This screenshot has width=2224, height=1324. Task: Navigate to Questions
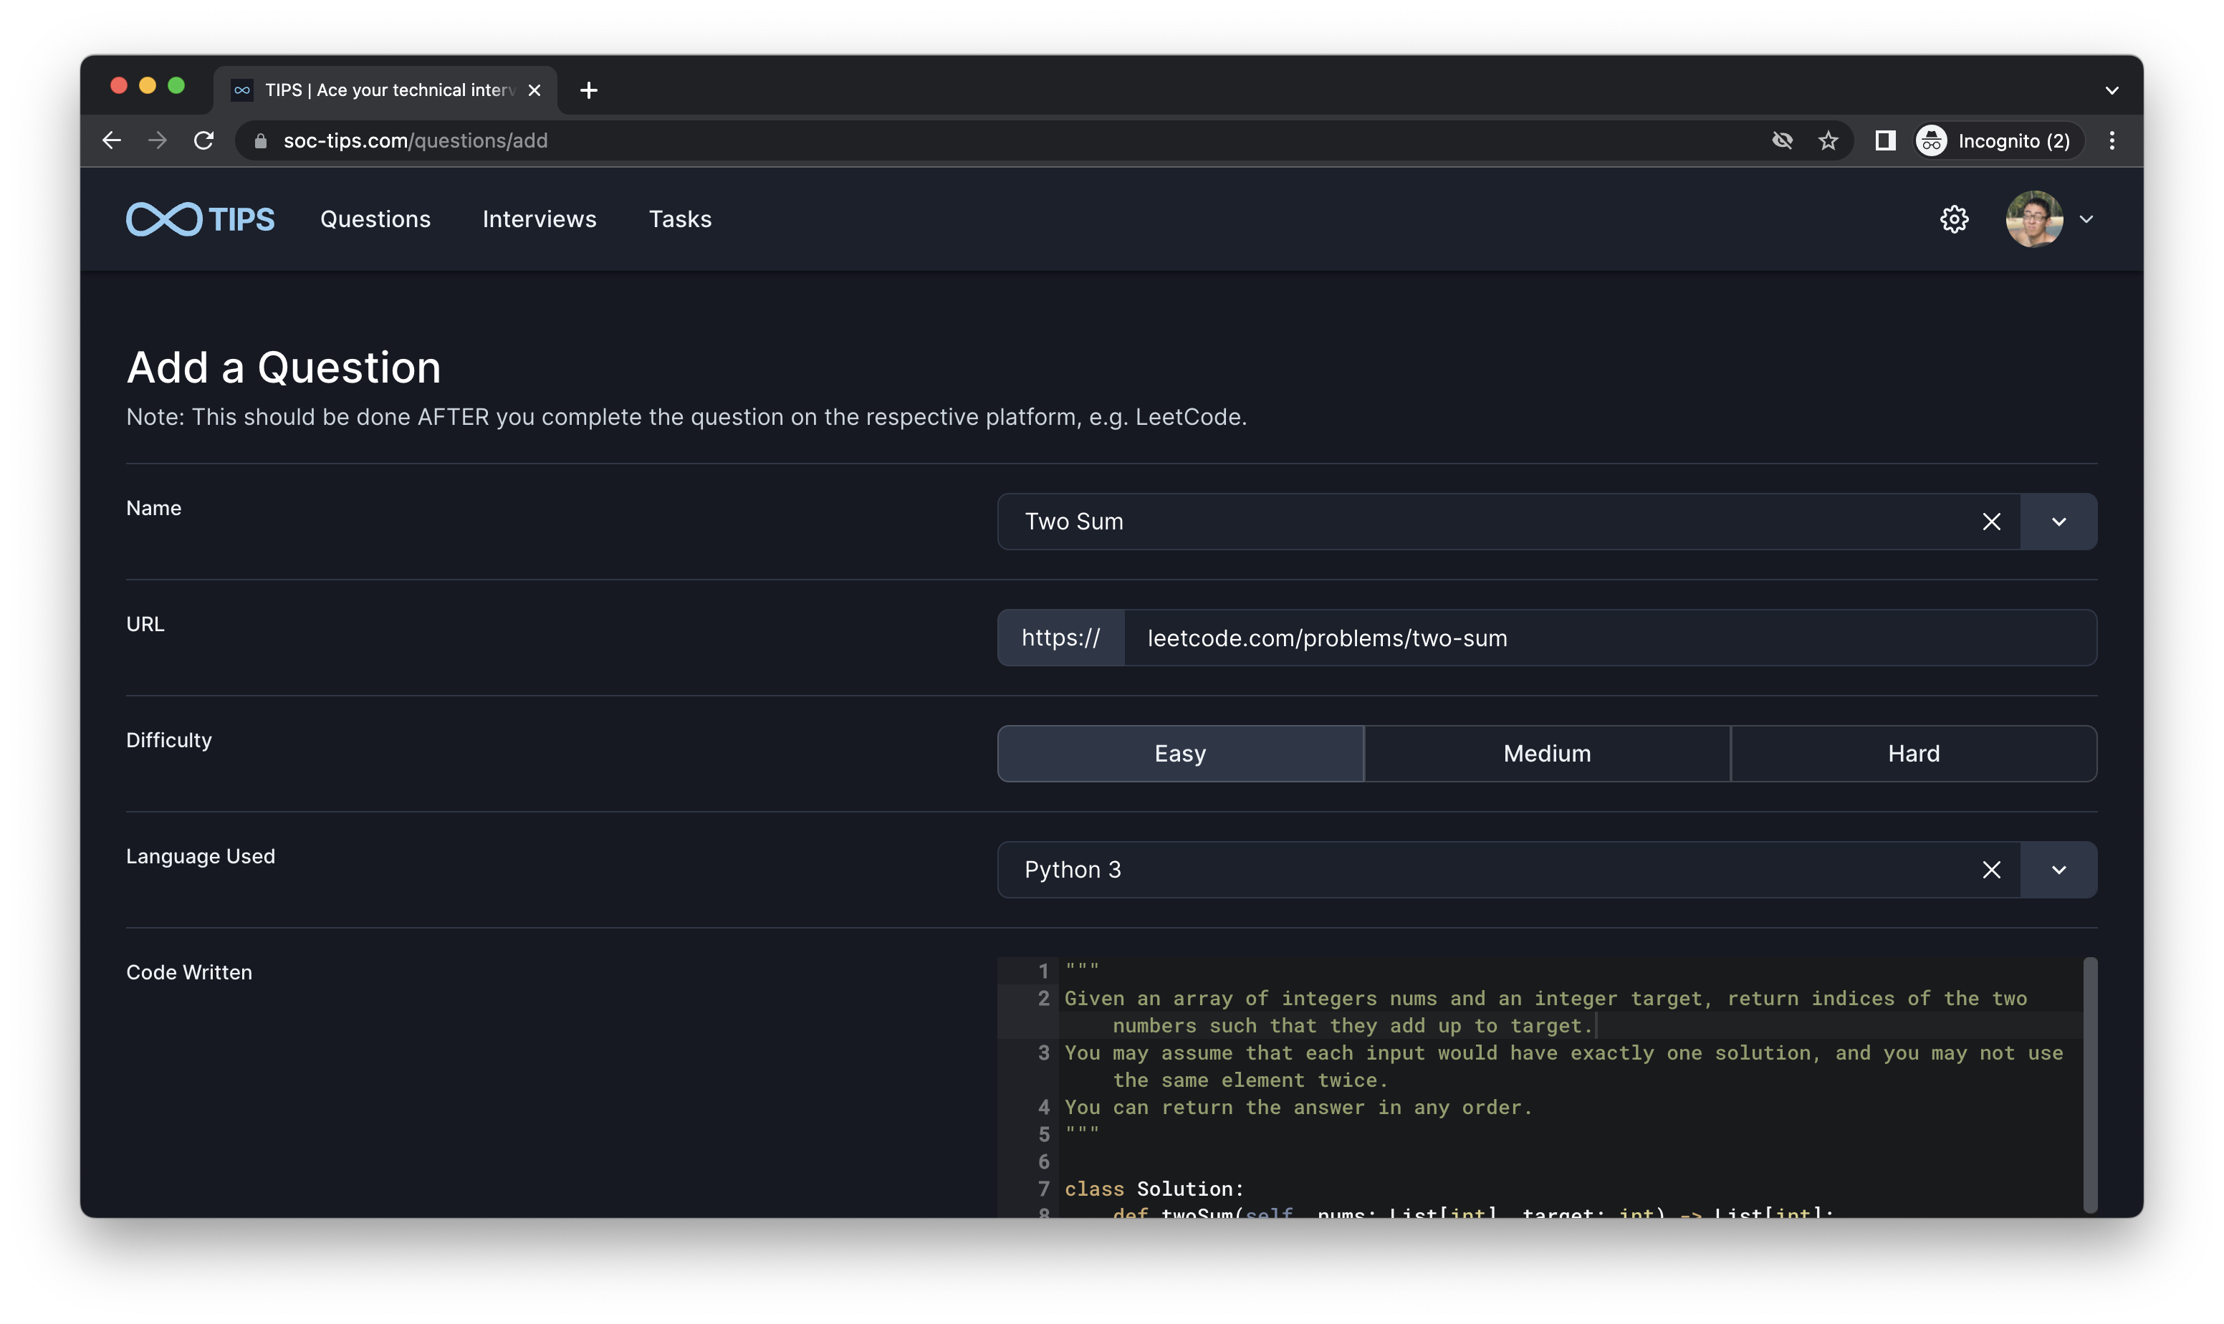click(375, 219)
